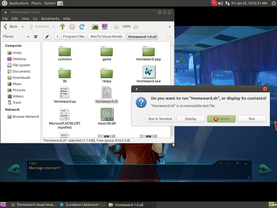The image size is (277, 208).
Task: Open the lib folder
Action: 65,73
